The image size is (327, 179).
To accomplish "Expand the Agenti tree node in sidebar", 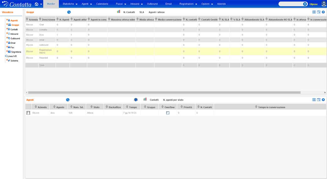I will tap(7, 20).
